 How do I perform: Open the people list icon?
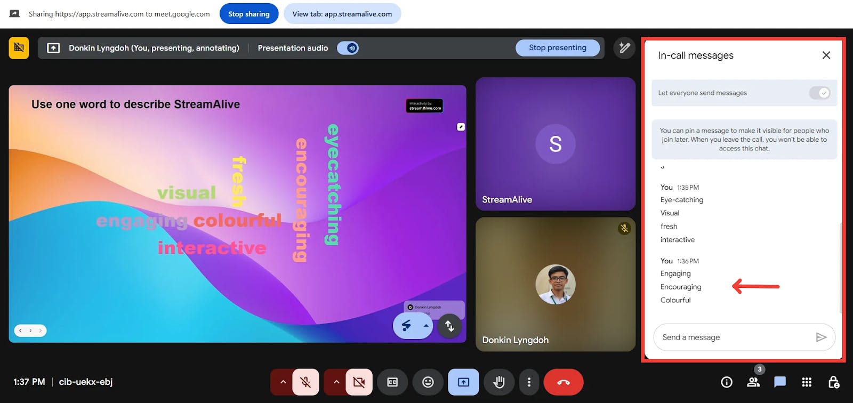753,382
